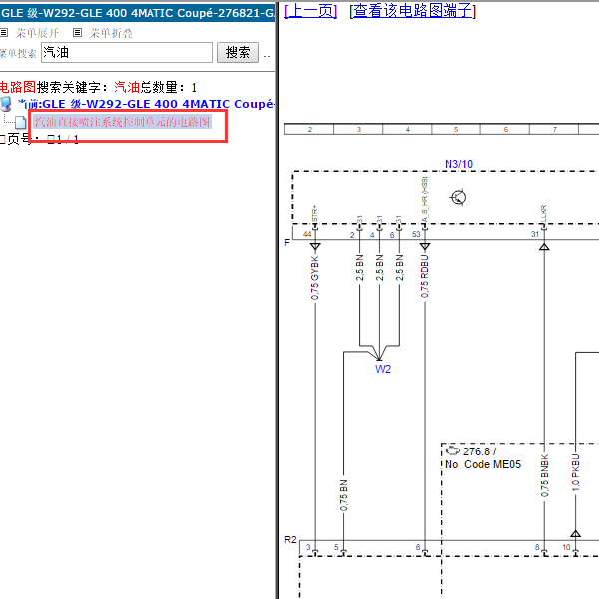Click the upward arrow below pin 31

tap(544, 247)
